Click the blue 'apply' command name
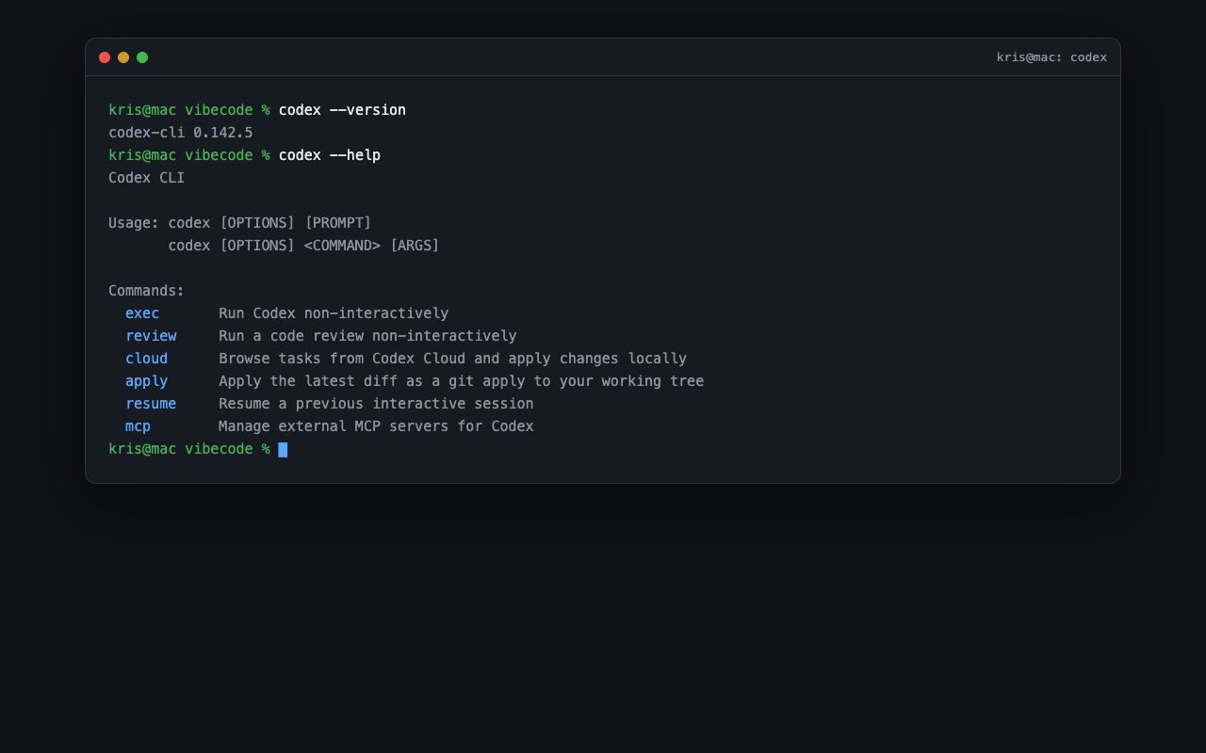This screenshot has height=753, width=1206. (147, 381)
